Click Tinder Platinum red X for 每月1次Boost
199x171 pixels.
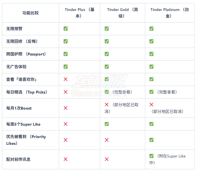(151, 105)
